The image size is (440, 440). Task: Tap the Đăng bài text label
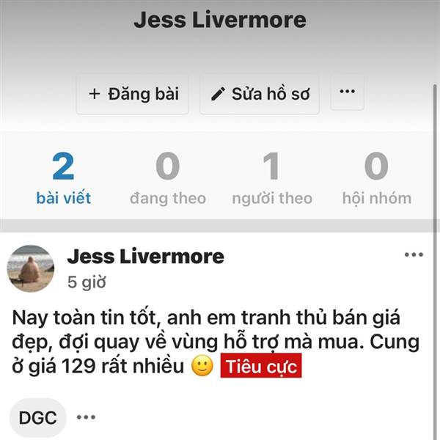point(144,94)
